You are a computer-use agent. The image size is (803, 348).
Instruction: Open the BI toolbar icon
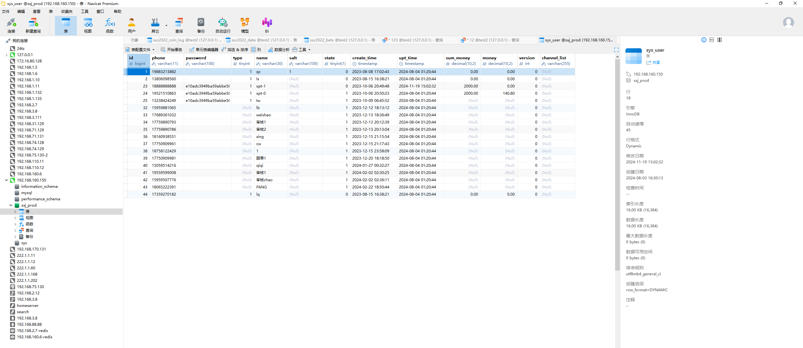pos(267,25)
